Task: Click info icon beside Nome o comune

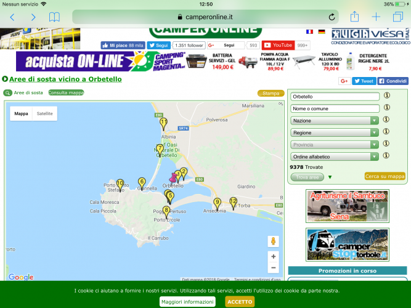Action: tap(386, 107)
